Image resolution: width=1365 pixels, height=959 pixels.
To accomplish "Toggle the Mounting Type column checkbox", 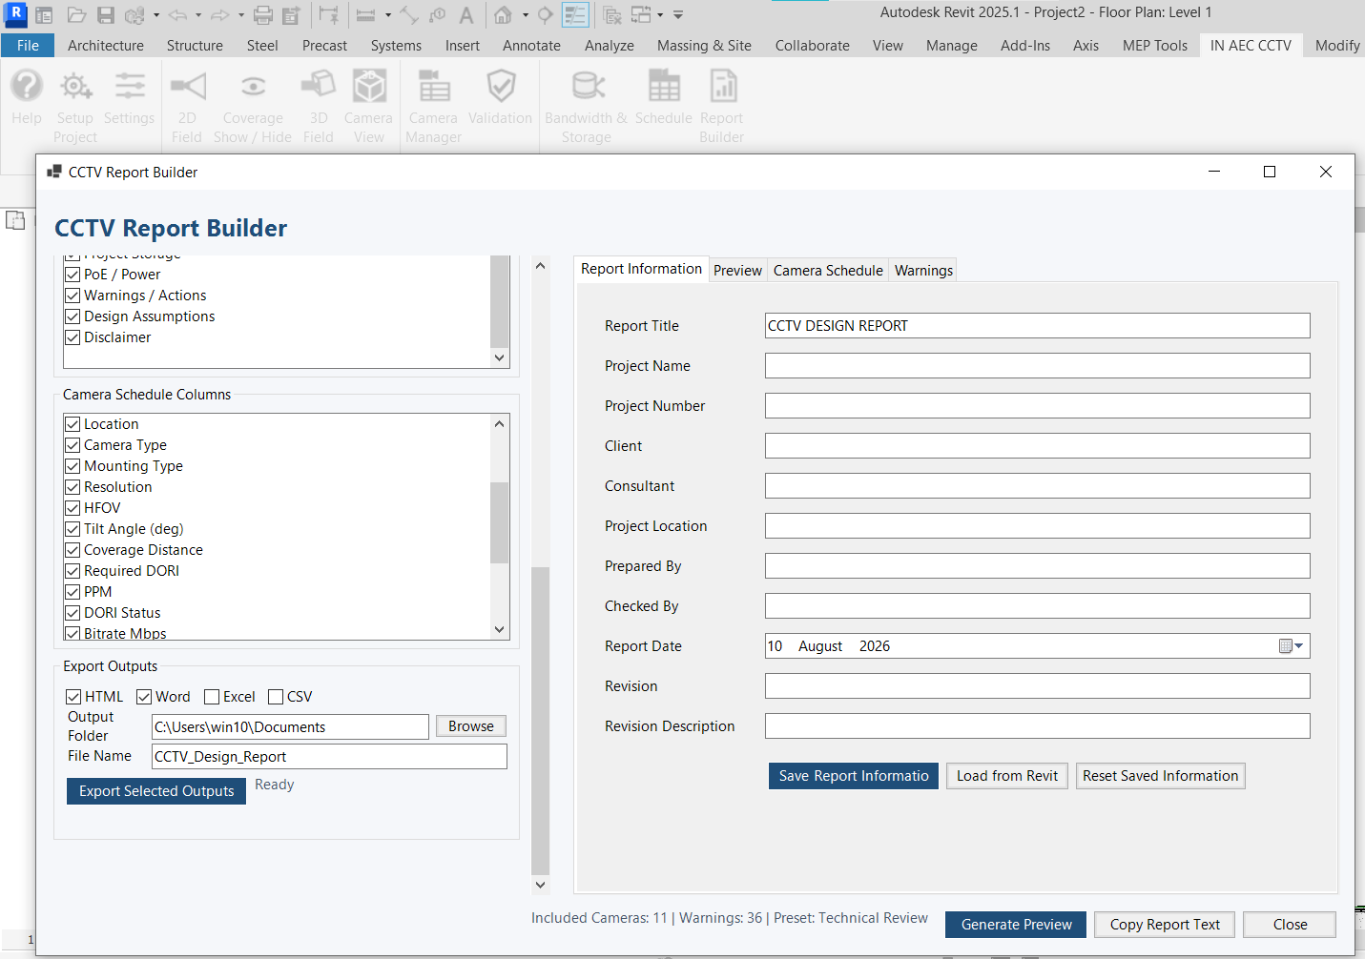I will coord(72,466).
